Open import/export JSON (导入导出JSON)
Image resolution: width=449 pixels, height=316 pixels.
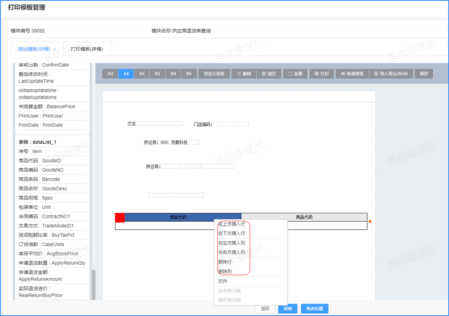point(391,74)
